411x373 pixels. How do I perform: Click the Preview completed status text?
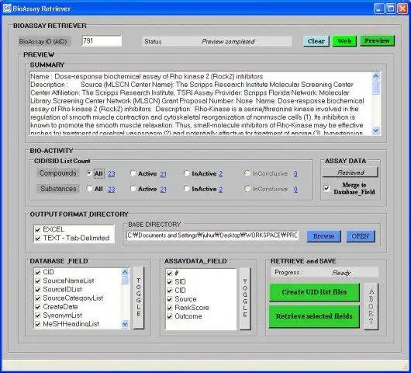point(228,41)
